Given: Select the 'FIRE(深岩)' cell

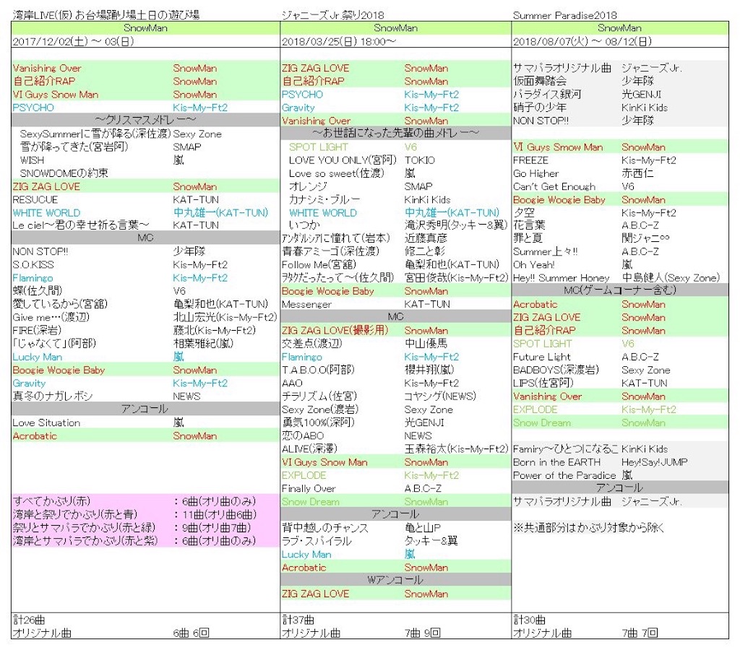Looking at the screenshot, I should 37,331.
